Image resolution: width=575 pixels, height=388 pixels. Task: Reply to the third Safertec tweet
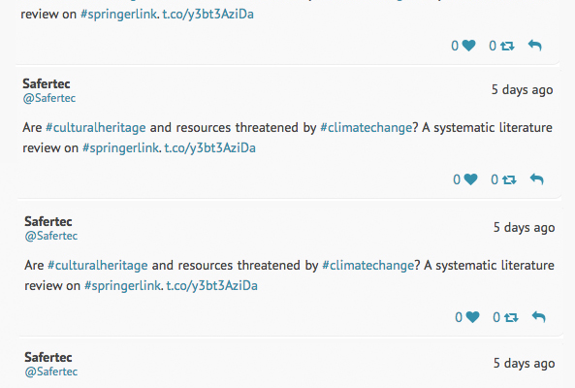538,317
